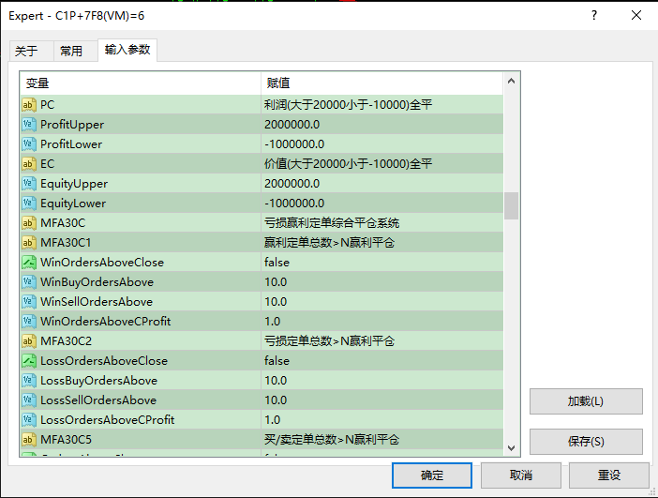Switch to the 常用 tab
658x498 pixels.
coord(74,52)
